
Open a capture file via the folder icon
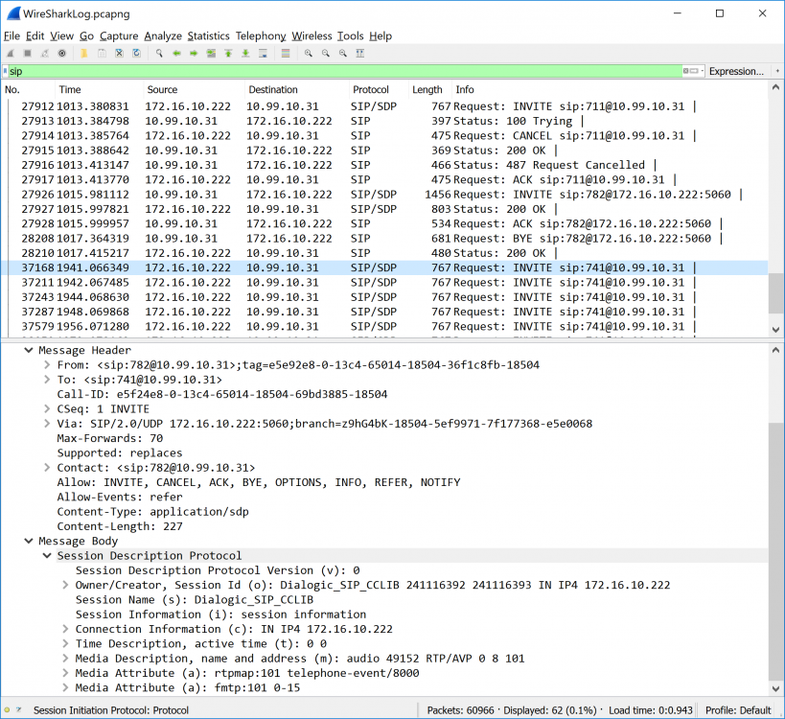coord(83,53)
